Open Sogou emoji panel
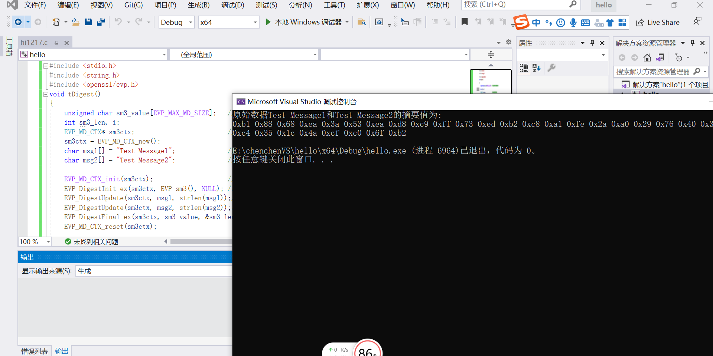This screenshot has height=356, width=713. pyautogui.click(x=561, y=23)
